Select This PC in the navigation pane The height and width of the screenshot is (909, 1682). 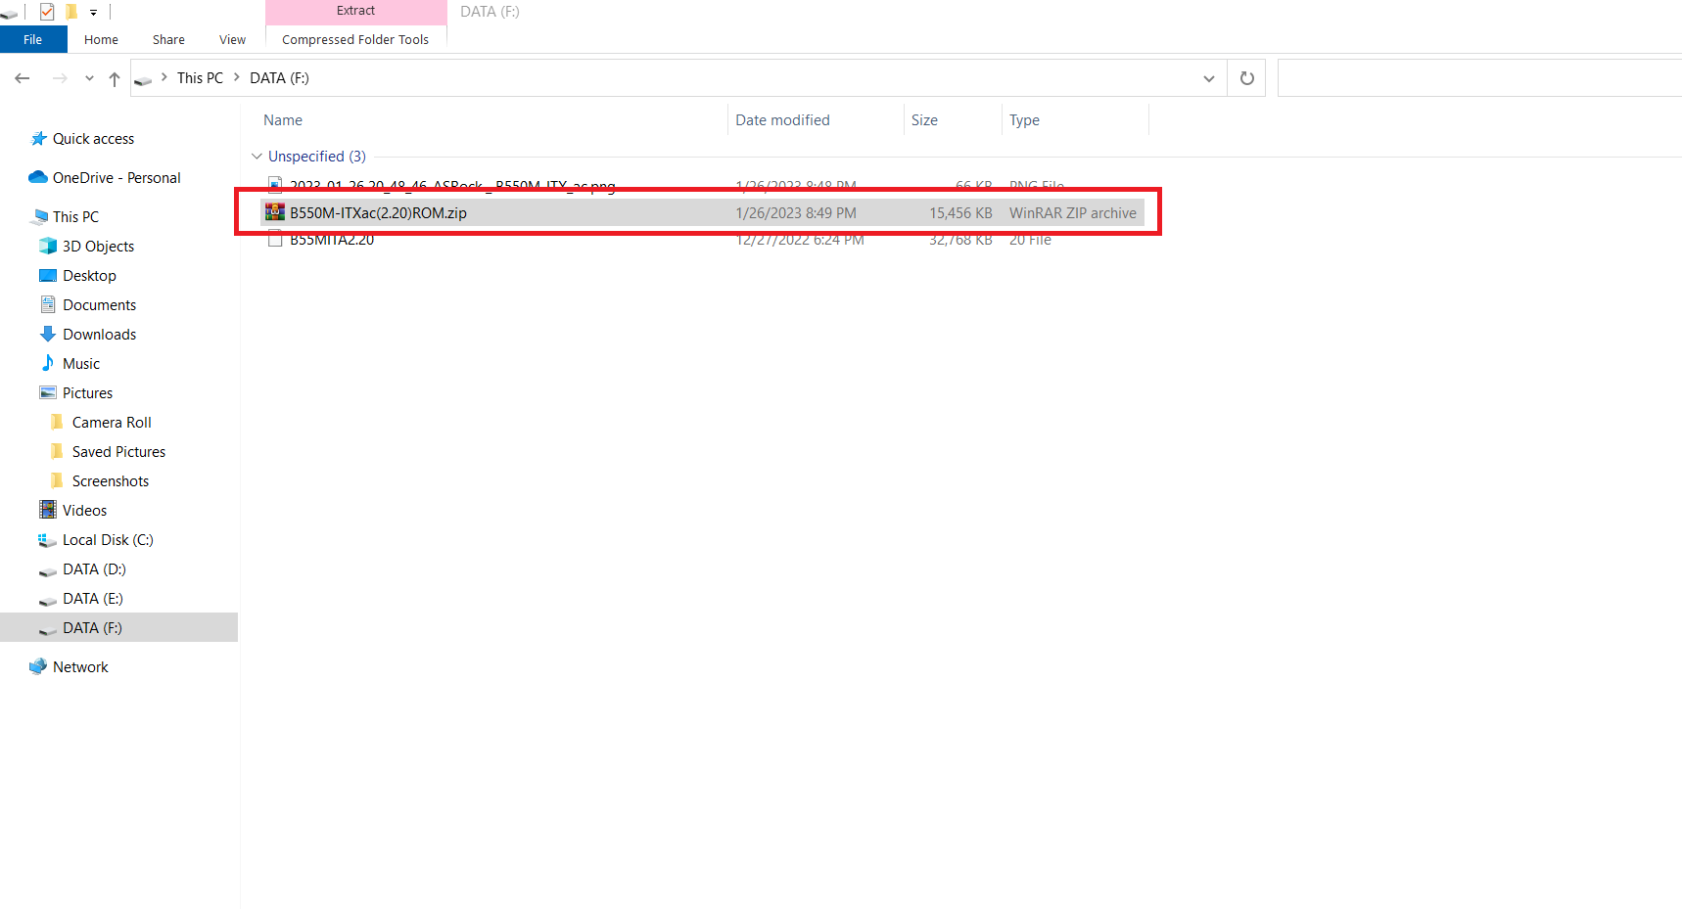(x=75, y=217)
